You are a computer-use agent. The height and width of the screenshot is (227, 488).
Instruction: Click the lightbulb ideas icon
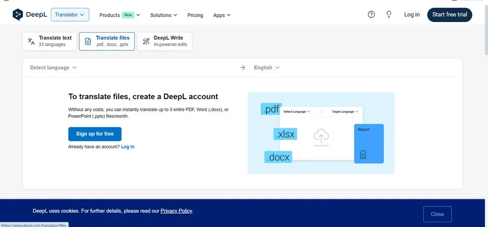click(389, 15)
